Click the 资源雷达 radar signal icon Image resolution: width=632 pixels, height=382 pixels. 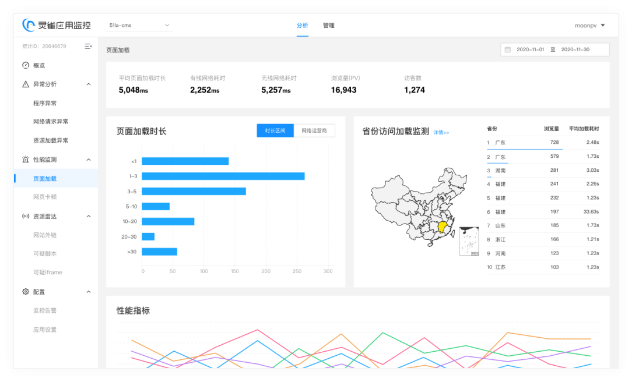click(26, 216)
